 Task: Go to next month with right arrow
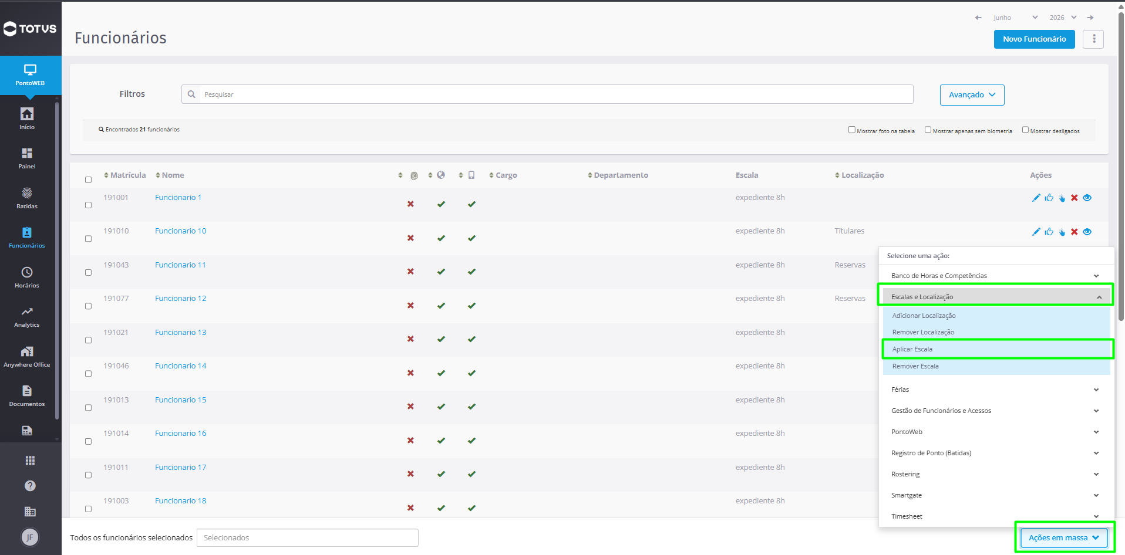[1090, 18]
